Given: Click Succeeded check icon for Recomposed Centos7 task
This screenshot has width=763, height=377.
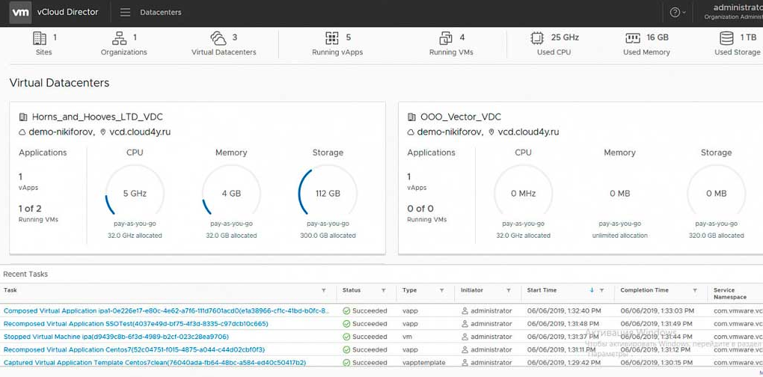Looking at the screenshot, I should point(346,349).
